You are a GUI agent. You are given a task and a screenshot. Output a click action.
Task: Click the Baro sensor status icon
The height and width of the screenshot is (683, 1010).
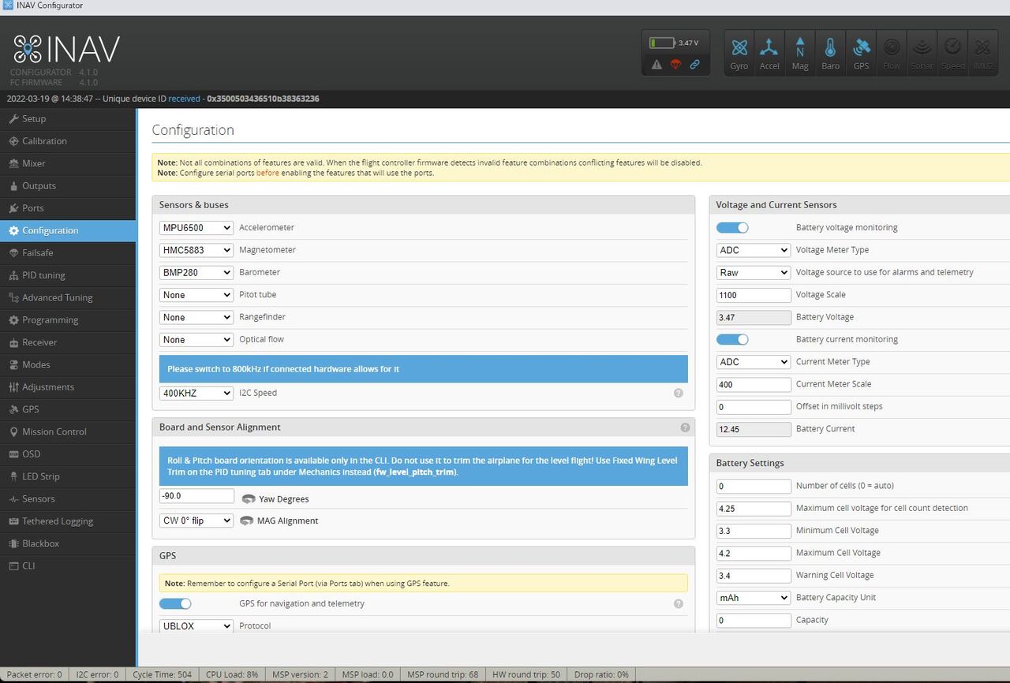[x=830, y=54]
